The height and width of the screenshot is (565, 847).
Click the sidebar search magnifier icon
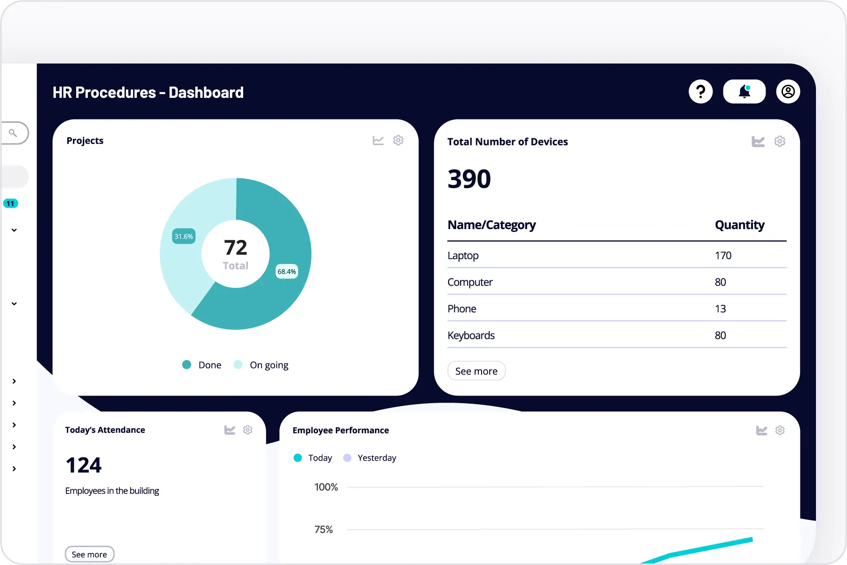click(x=13, y=133)
